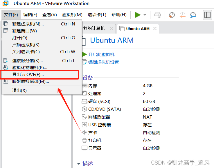The image size is (214, 168).
Task: Expand the power options dropdown arrow
Action: [x=145, y=15]
